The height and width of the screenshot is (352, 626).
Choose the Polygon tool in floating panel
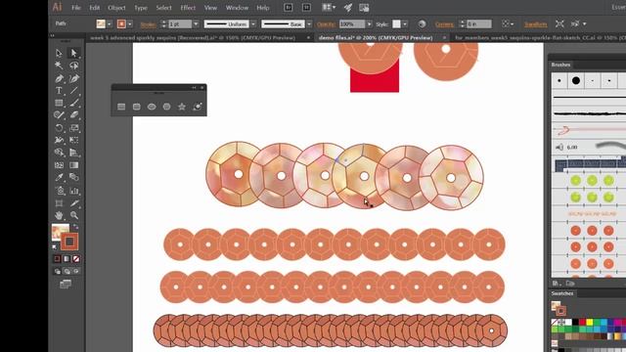(166, 107)
